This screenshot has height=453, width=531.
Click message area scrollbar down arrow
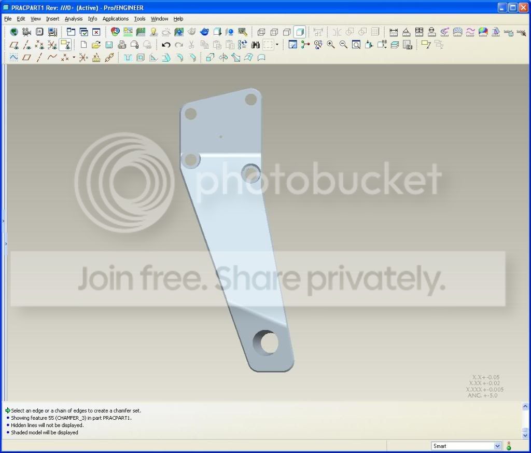(x=525, y=435)
